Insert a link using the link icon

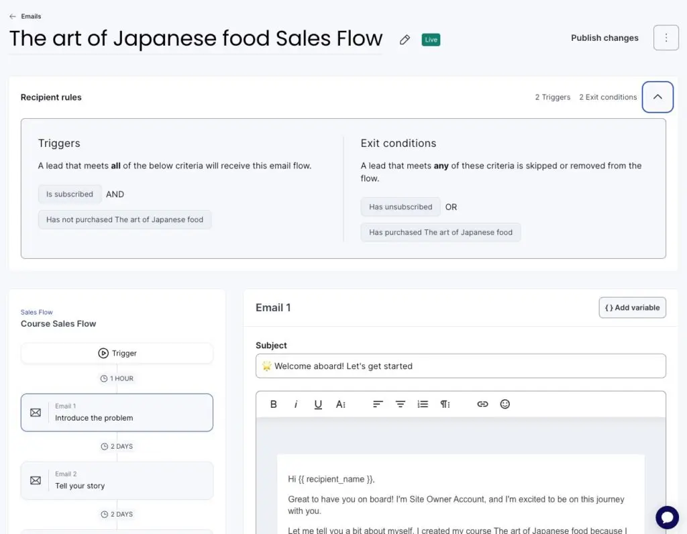(x=482, y=404)
